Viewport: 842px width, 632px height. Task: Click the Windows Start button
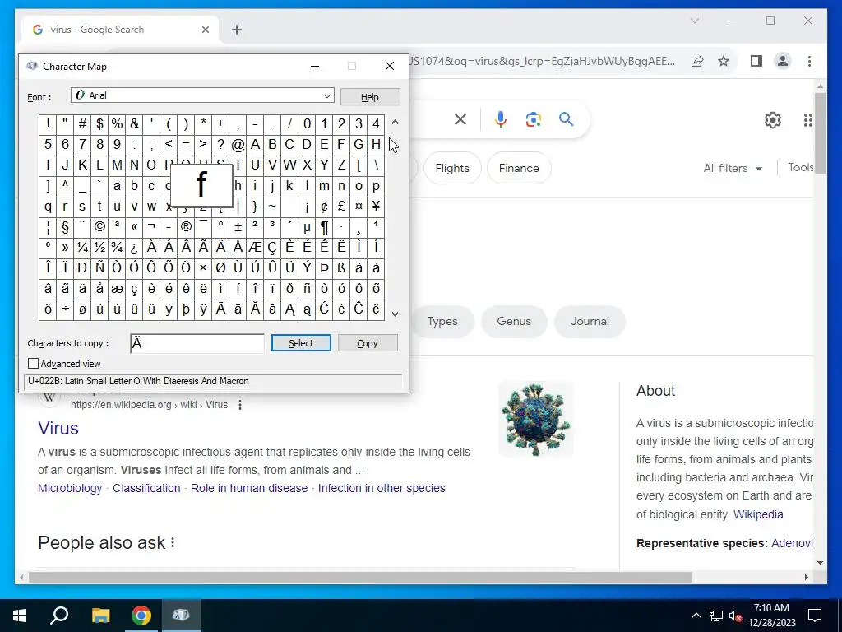(20, 616)
